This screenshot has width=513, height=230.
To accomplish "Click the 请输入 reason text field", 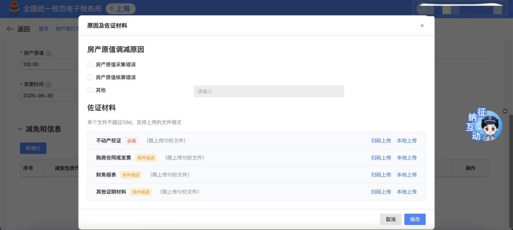I will [268, 91].
